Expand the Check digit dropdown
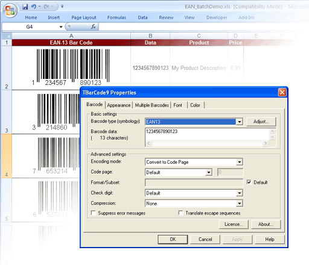Image resolution: width=309 pixels, height=265 pixels. (239, 193)
